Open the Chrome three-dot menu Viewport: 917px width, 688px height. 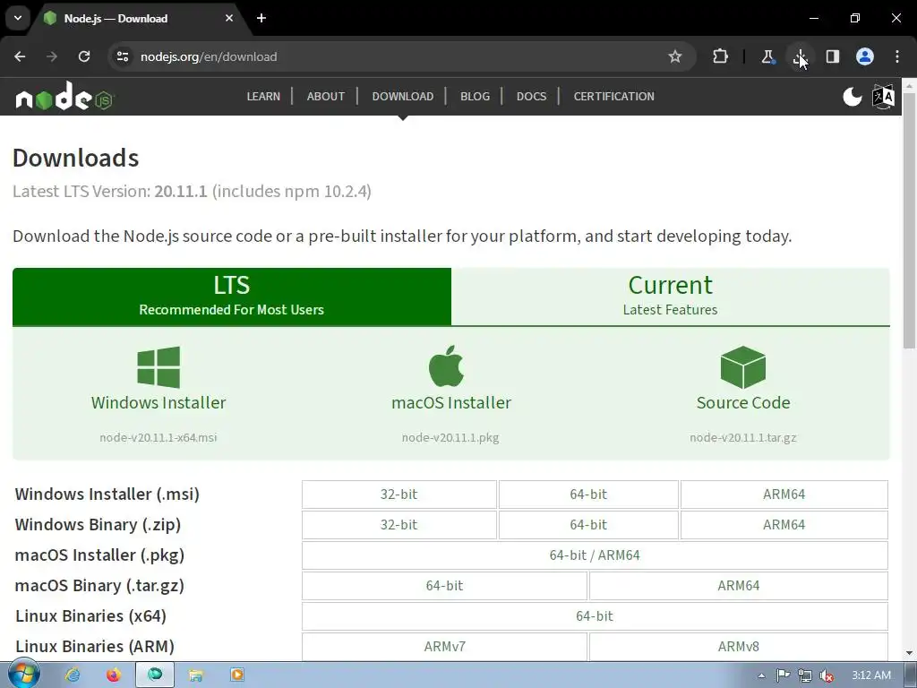[897, 56]
